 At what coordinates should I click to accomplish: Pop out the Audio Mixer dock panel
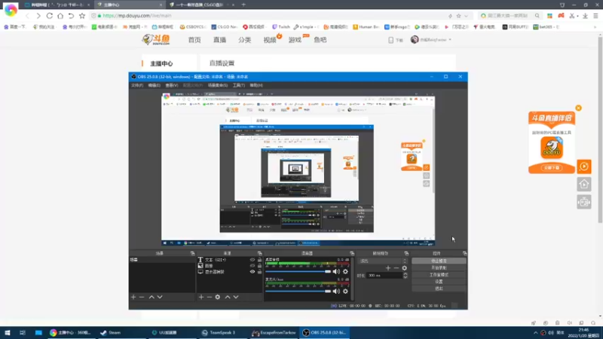coord(352,253)
